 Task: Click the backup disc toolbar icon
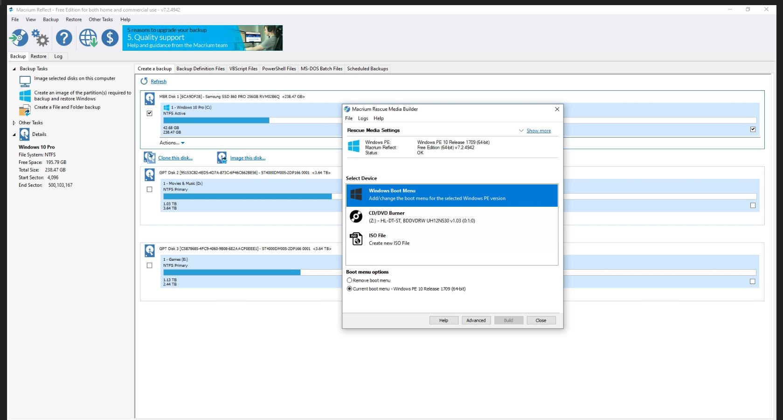point(19,38)
